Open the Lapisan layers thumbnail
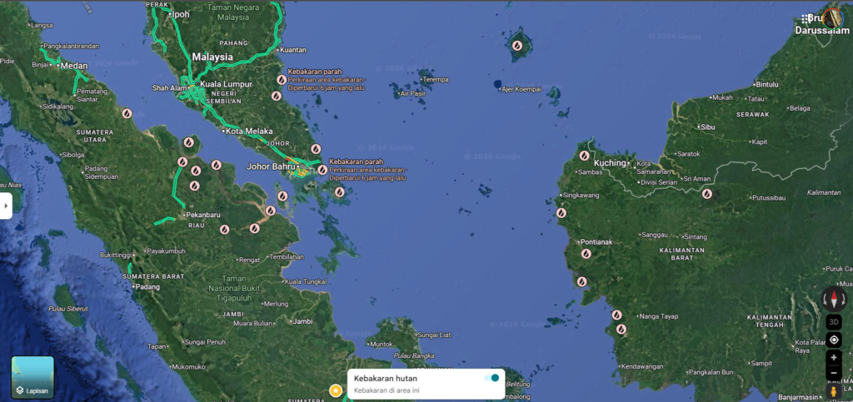 click(32, 377)
